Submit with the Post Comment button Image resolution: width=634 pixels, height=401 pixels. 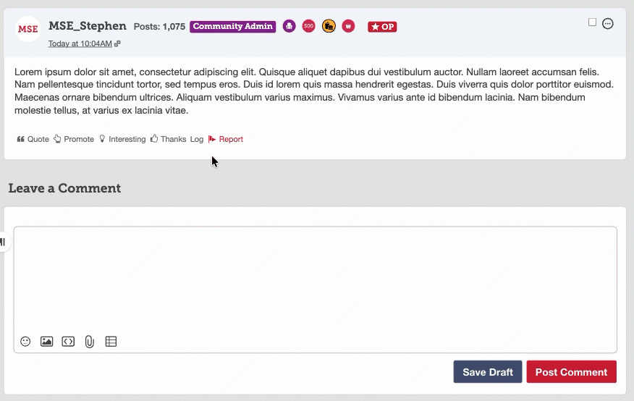click(x=571, y=372)
